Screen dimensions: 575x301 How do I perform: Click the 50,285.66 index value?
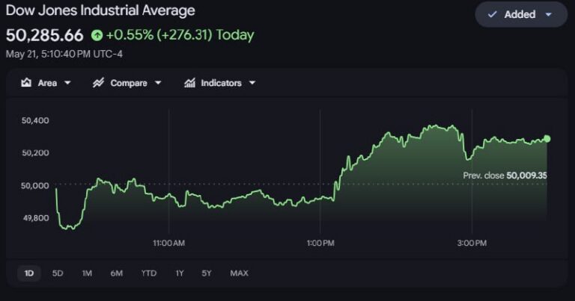(x=45, y=35)
